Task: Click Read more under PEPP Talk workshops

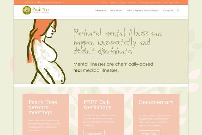Action: coord(94,133)
